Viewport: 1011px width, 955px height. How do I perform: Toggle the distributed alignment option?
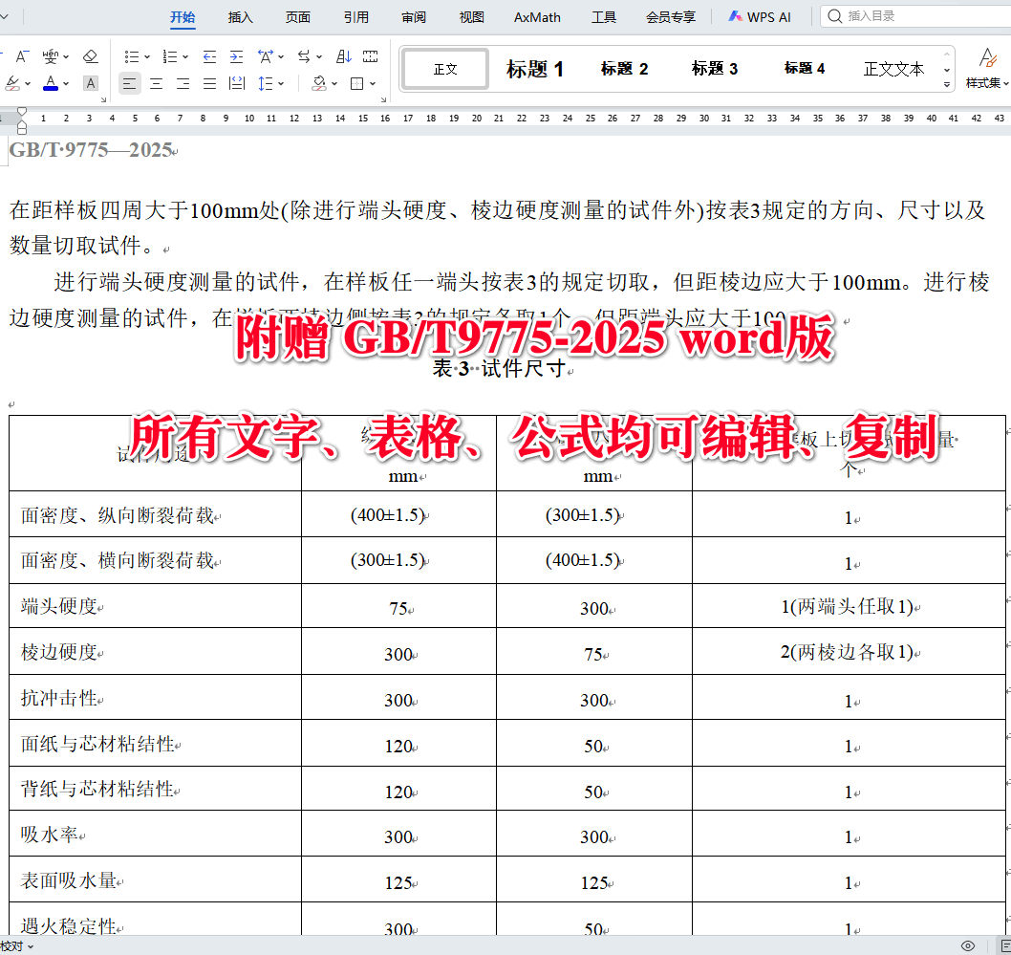pos(236,83)
